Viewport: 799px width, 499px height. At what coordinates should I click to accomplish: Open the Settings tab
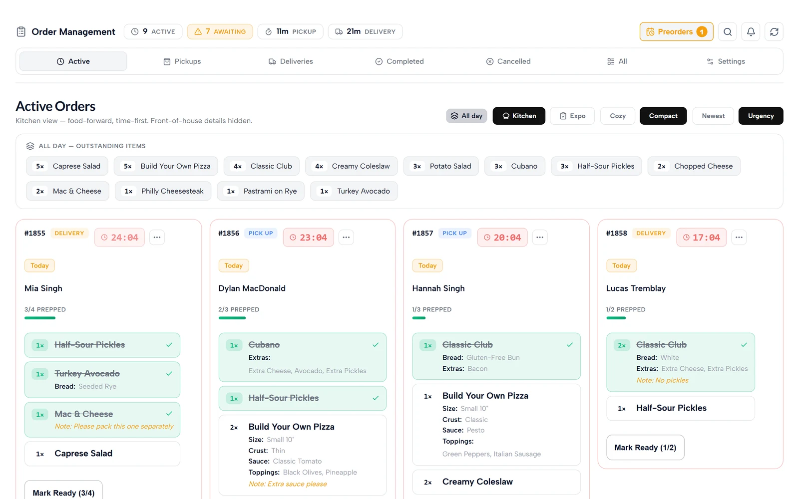[x=726, y=61]
